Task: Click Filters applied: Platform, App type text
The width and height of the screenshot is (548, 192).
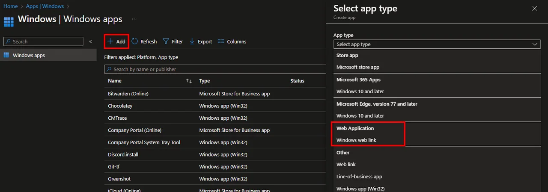Action: [141, 57]
